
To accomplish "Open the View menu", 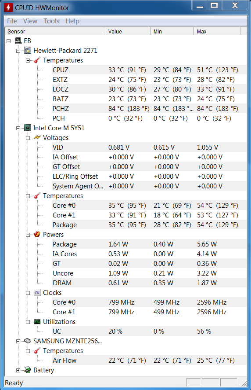I will coord(30,21).
